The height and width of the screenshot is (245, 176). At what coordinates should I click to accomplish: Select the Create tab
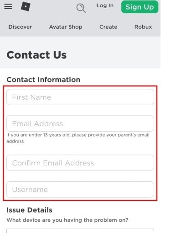point(108,27)
